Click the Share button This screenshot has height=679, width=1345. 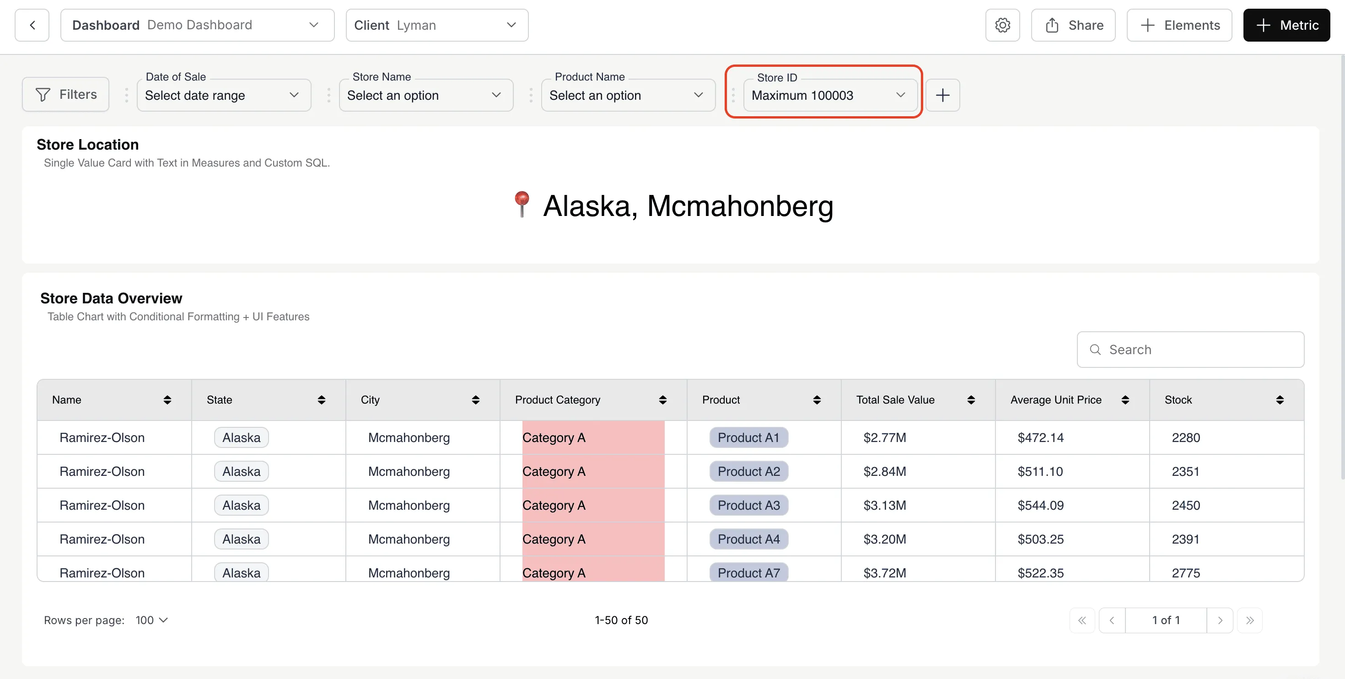pyautogui.click(x=1073, y=25)
